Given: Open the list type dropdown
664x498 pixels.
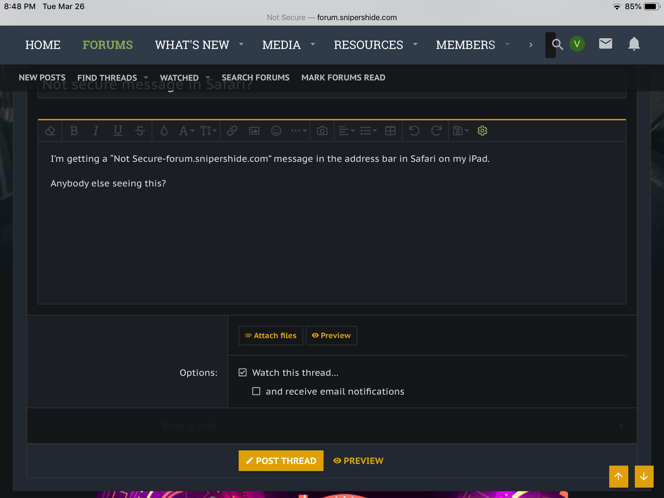Looking at the screenshot, I should pyautogui.click(x=369, y=131).
